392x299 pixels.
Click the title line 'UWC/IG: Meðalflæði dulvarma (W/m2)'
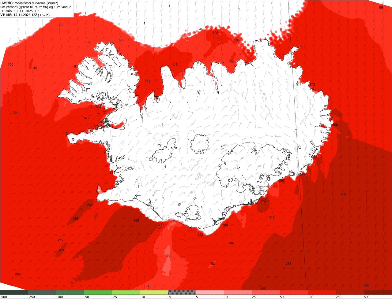point(29,3)
